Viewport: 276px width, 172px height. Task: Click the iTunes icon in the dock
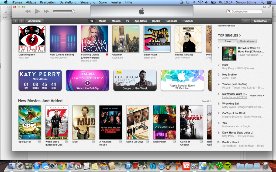coord(128,166)
